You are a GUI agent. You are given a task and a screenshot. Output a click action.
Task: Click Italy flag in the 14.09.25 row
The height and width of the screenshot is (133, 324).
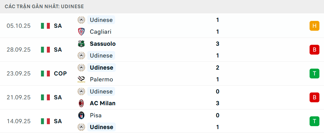45,121
